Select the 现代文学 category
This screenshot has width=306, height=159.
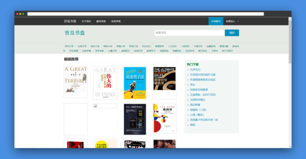[x=69, y=46]
